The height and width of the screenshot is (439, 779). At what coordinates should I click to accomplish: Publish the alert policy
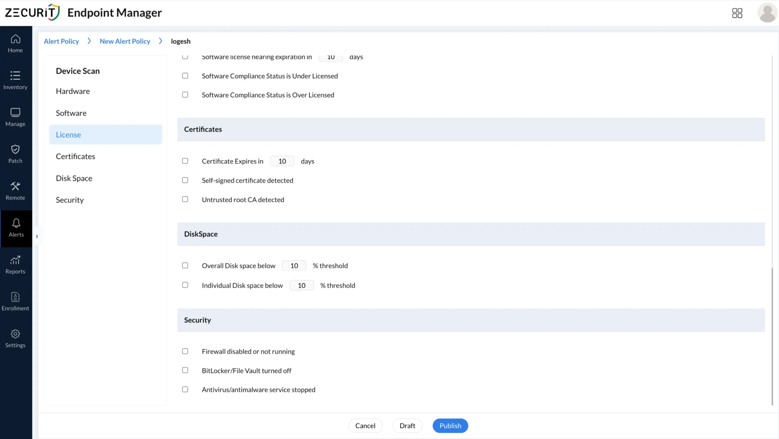click(x=450, y=425)
